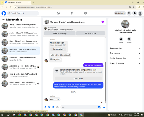Click the Marketplace listing price text

60,30
